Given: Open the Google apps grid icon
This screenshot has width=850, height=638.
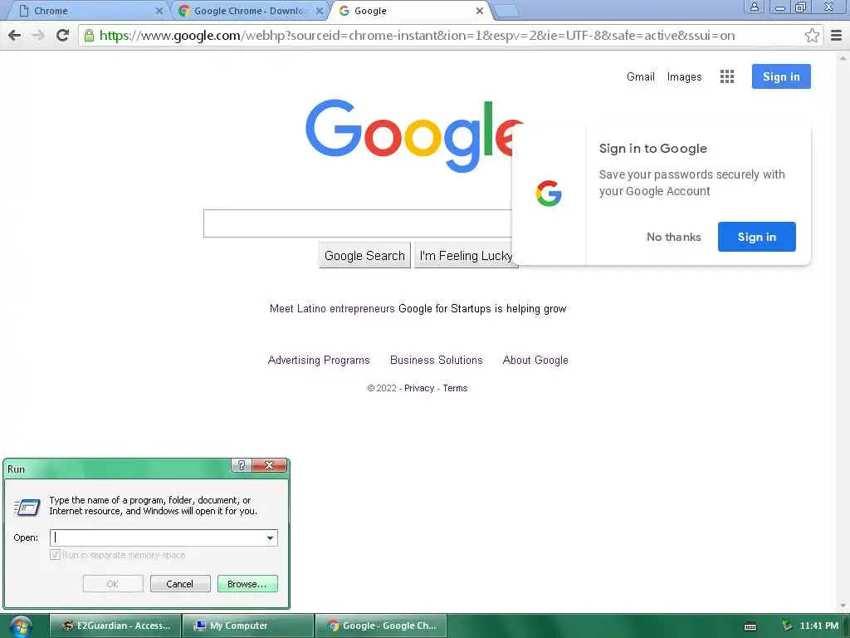Looking at the screenshot, I should point(727,76).
